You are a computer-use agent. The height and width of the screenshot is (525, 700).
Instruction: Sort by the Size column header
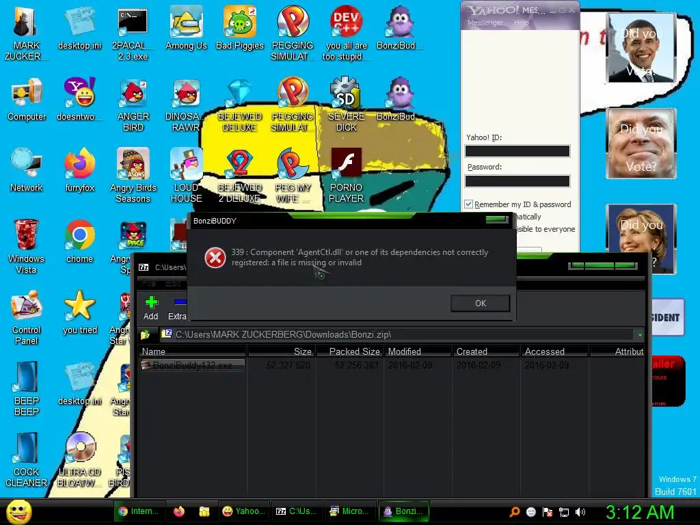(x=281, y=352)
